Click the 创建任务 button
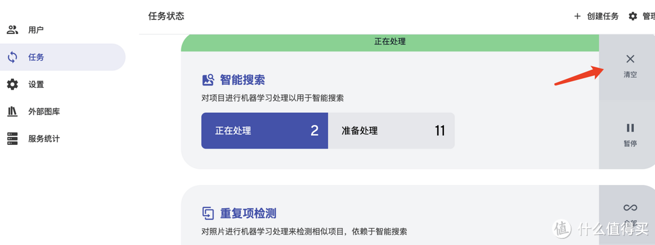Image resolution: width=655 pixels, height=245 pixels. tap(597, 16)
